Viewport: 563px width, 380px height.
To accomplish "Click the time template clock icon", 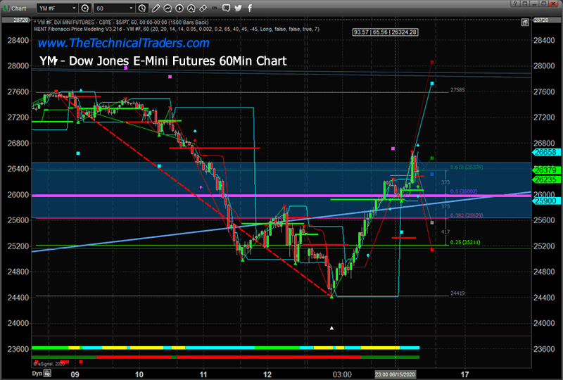I will click(142, 8).
